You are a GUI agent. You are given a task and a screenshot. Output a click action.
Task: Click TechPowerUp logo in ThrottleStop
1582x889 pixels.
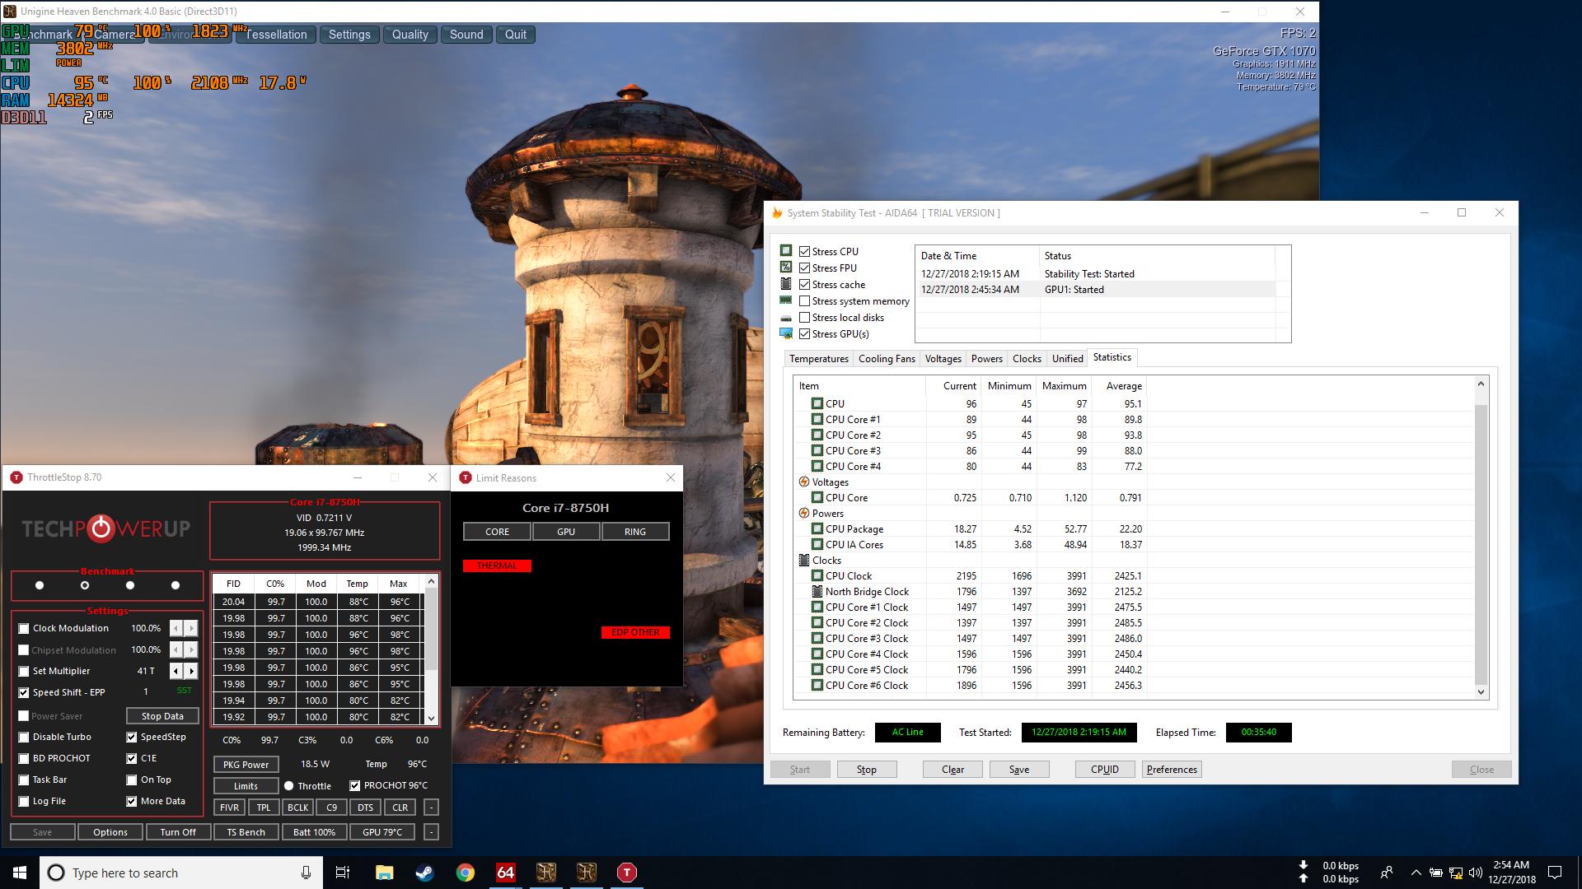(x=105, y=528)
